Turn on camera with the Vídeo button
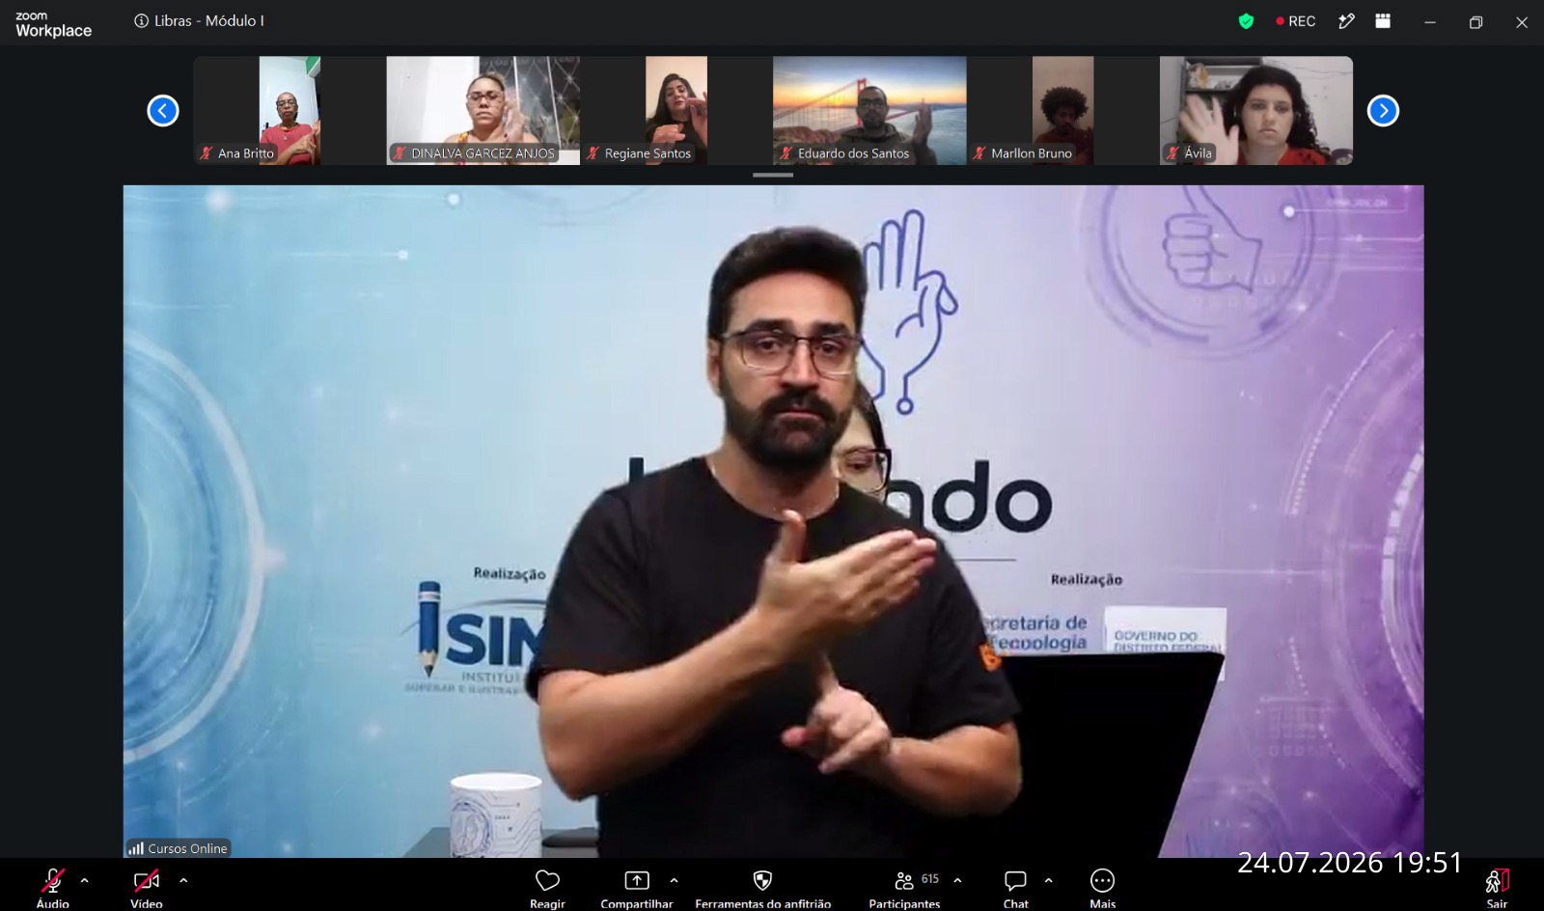Viewport: 1544px width, 911px height. tap(147, 887)
